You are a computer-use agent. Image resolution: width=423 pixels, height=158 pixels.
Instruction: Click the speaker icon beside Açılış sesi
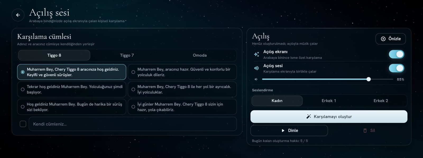coord(256,68)
